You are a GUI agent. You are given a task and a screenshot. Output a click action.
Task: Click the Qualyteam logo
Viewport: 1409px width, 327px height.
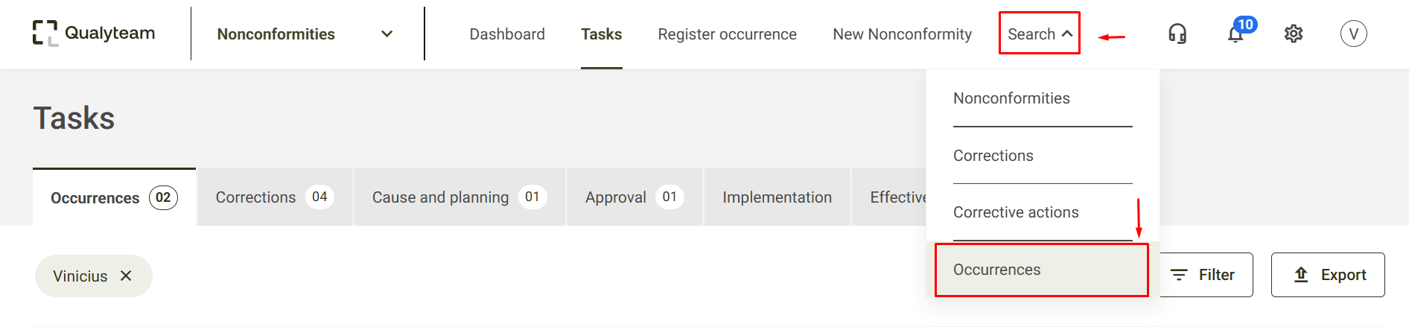(94, 34)
